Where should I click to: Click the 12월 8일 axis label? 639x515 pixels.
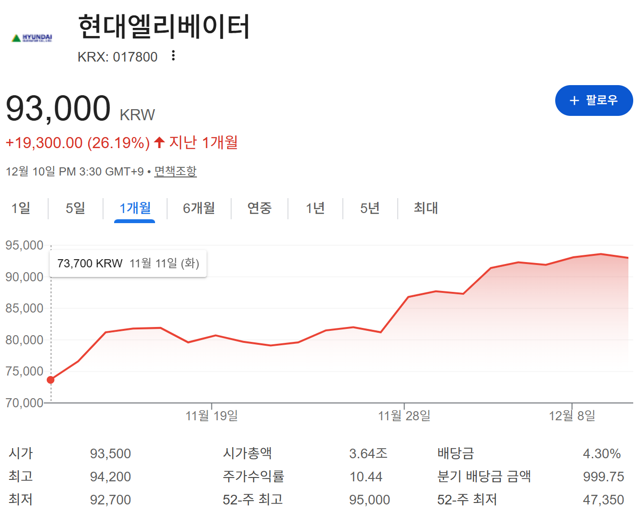tap(572, 415)
